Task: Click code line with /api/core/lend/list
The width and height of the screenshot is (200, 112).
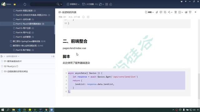Action: pyautogui.click(x=105, y=77)
